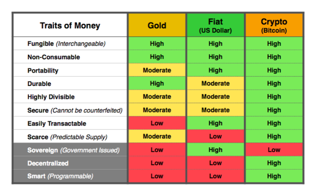Select Crypto's High cell for Highly Divisible
The image size is (318, 188).
tap(274, 97)
